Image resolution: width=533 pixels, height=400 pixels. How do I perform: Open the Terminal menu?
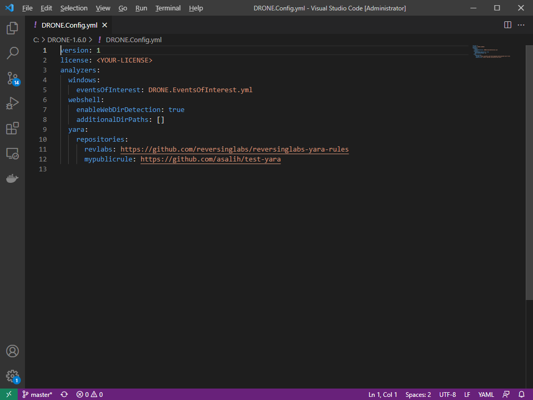[168, 8]
